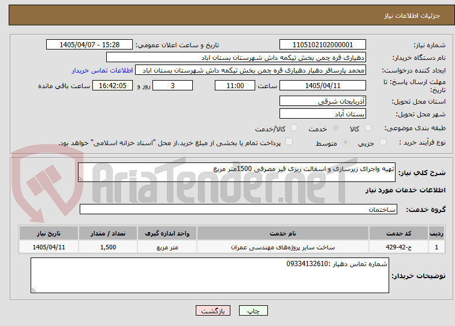Click the بازگشت back button
The image size is (455, 326).
point(213,310)
